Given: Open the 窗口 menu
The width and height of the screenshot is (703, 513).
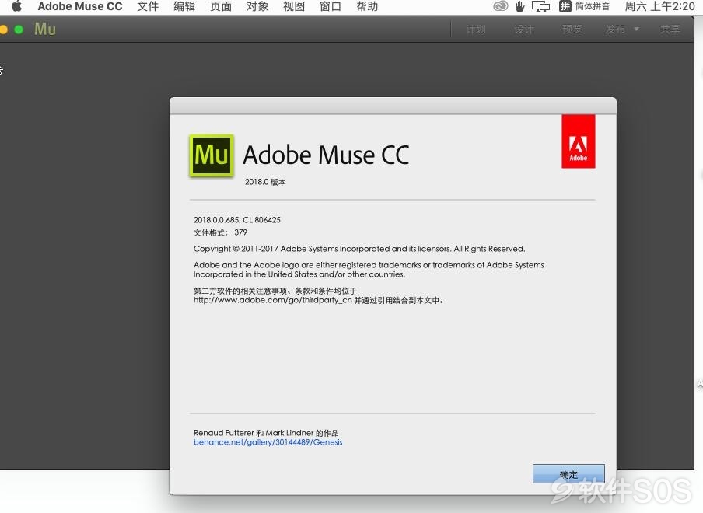Looking at the screenshot, I should pos(331,6).
